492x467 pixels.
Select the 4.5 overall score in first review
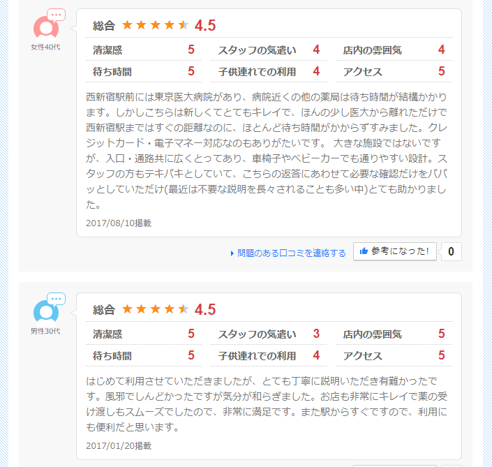(205, 25)
